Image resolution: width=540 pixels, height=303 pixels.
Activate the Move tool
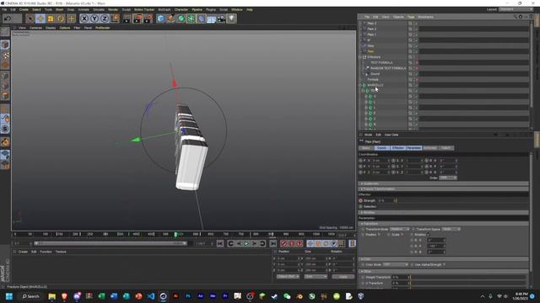(40, 19)
